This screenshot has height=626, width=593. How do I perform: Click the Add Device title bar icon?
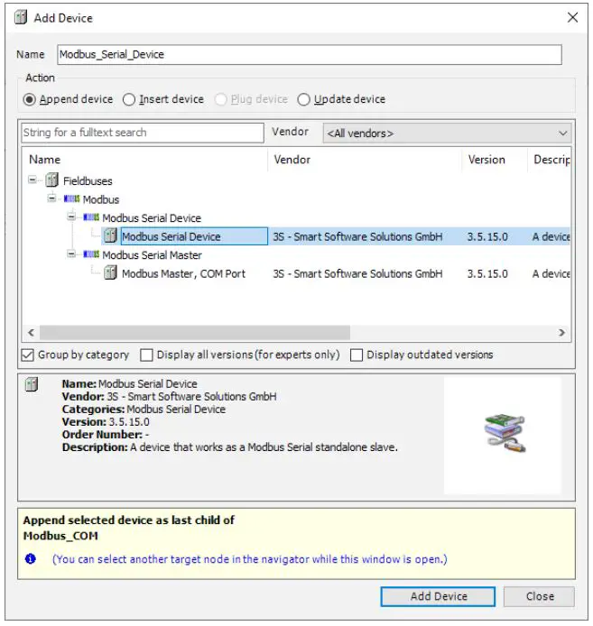click(21, 17)
